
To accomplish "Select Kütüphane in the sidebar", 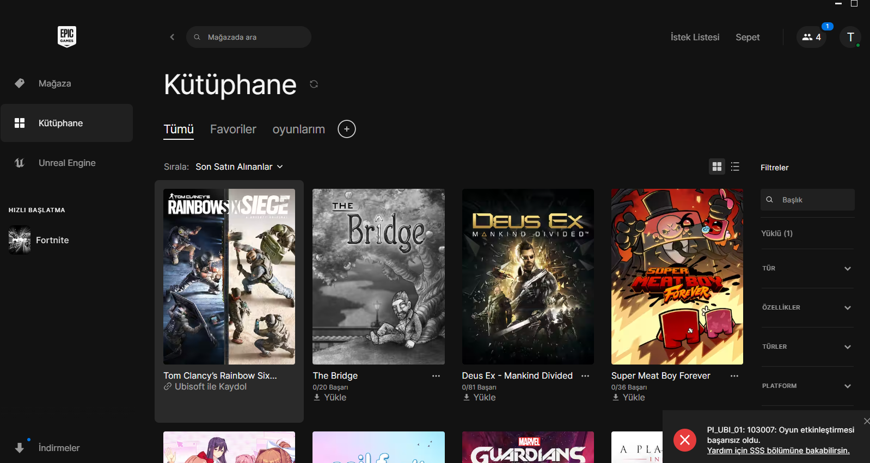I will (x=66, y=123).
